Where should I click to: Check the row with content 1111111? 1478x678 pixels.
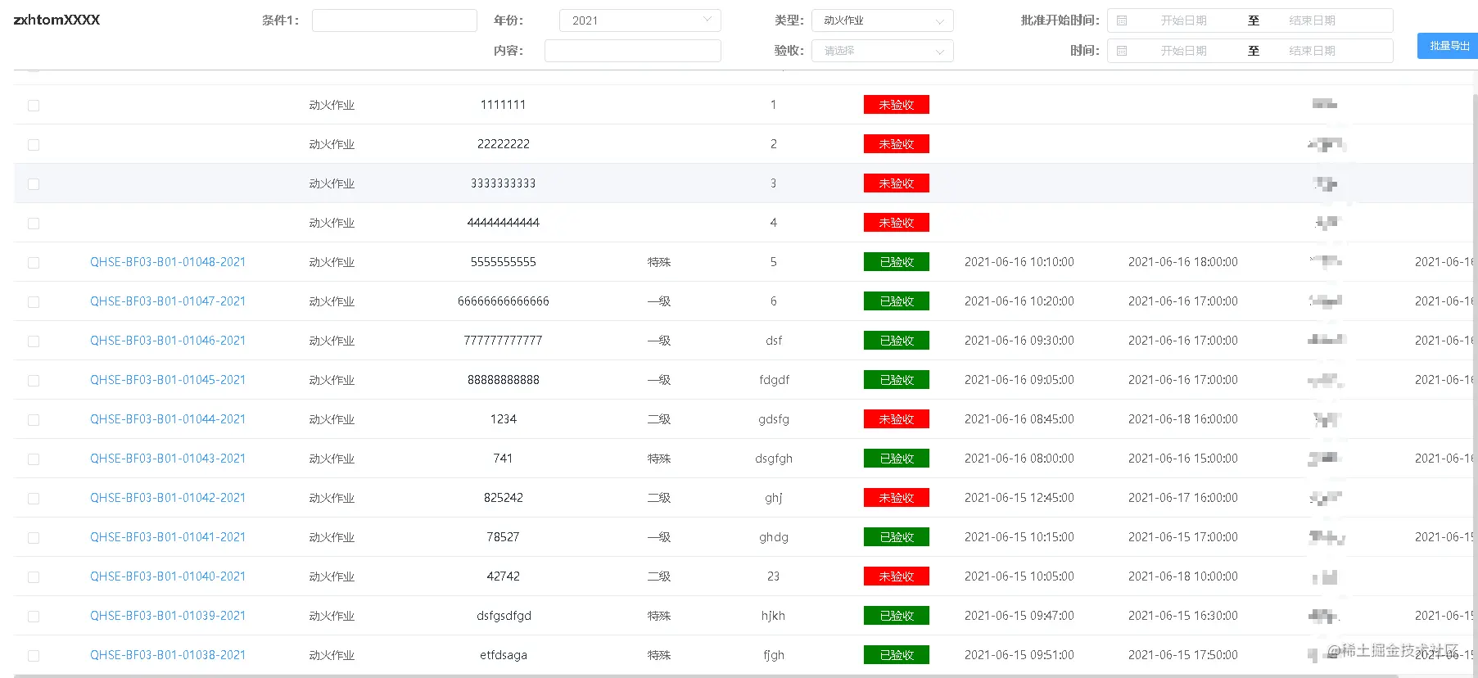[x=34, y=106]
